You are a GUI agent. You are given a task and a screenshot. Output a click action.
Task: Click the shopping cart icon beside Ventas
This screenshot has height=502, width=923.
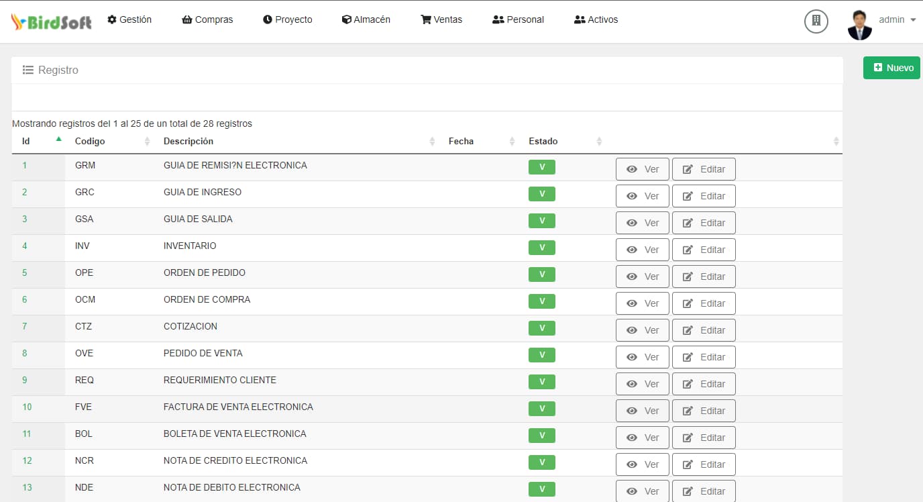tap(425, 19)
